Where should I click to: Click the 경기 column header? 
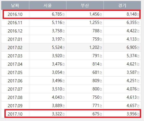(122, 5)
